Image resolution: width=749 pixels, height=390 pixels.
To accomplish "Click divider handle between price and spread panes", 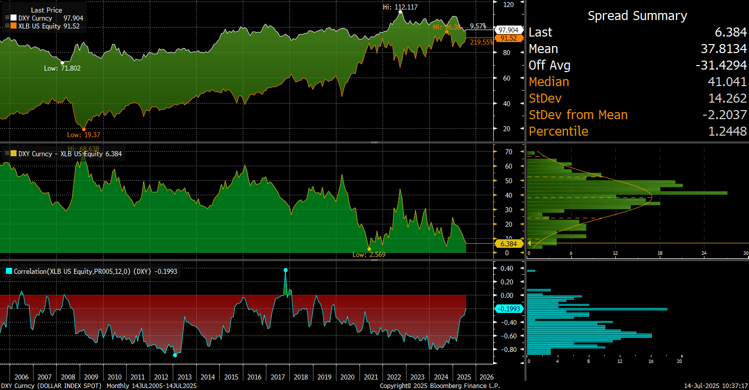I will pos(374,143).
